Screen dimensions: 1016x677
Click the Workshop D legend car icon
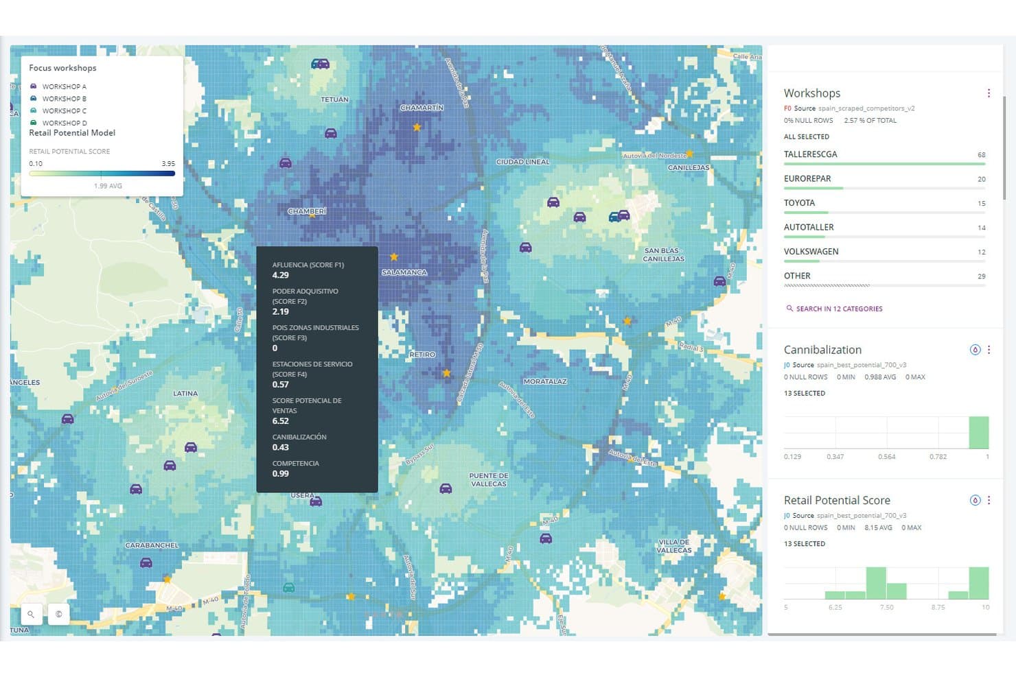[34, 123]
